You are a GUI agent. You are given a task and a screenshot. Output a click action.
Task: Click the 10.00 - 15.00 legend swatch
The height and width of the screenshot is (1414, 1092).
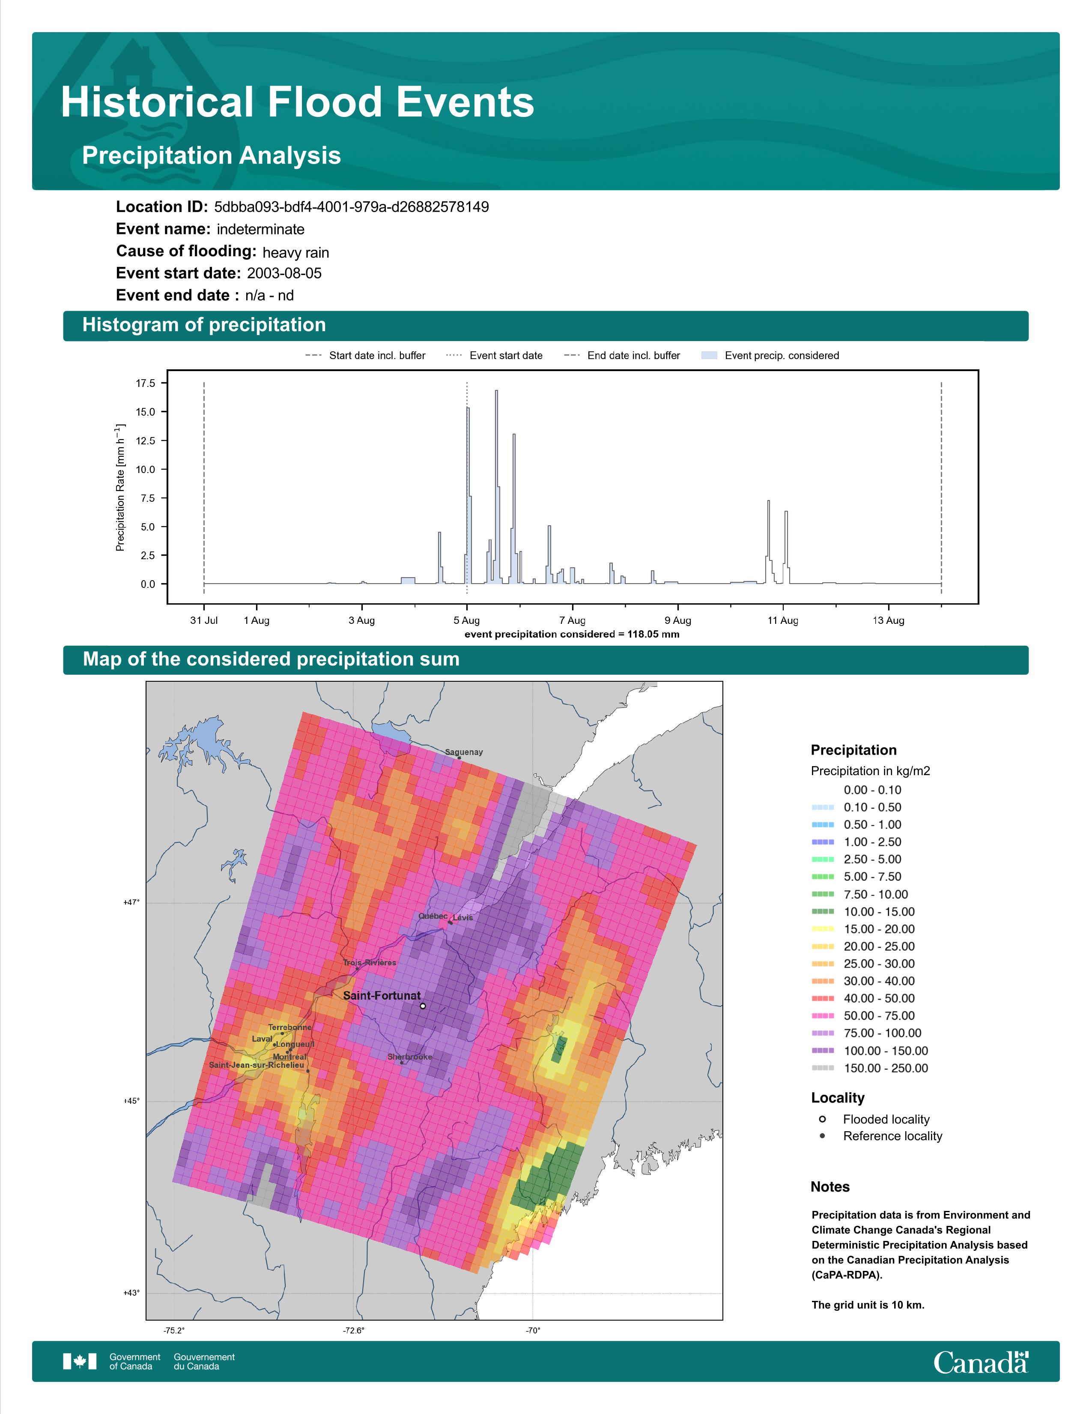tap(822, 912)
